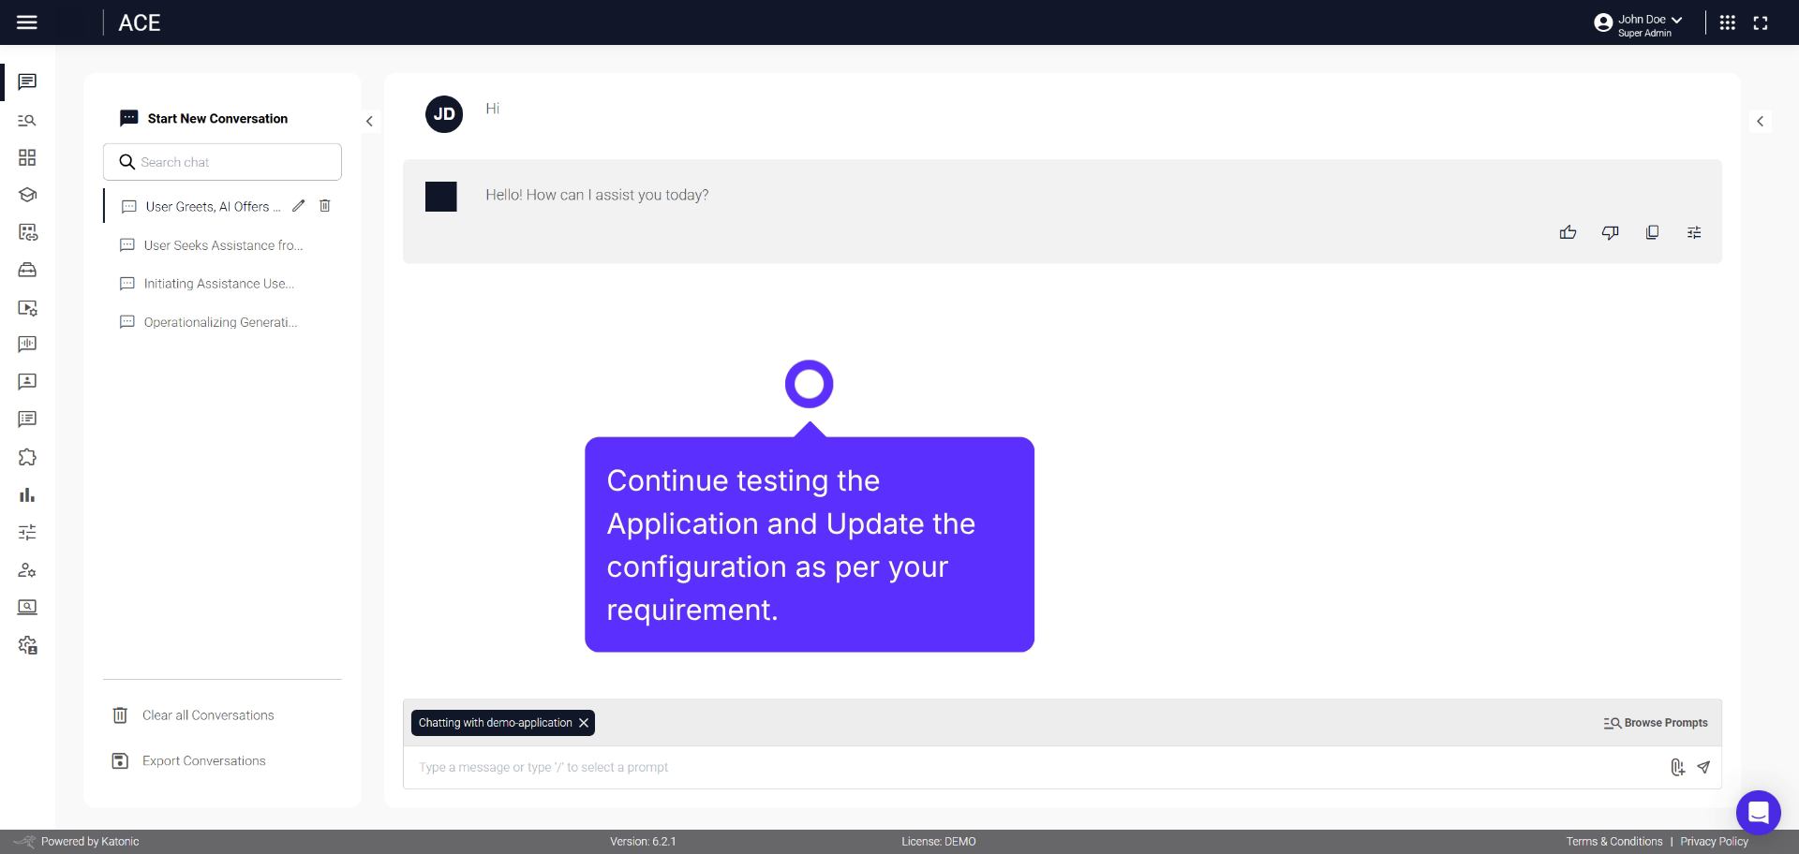This screenshot has height=854, width=1799.
Task: Select the prompt search icon in the sidebar
Action: (26, 120)
